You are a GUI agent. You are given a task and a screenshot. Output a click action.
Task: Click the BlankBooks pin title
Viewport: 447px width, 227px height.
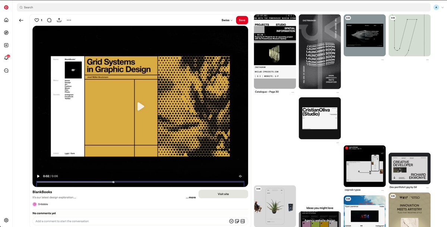[x=42, y=192]
